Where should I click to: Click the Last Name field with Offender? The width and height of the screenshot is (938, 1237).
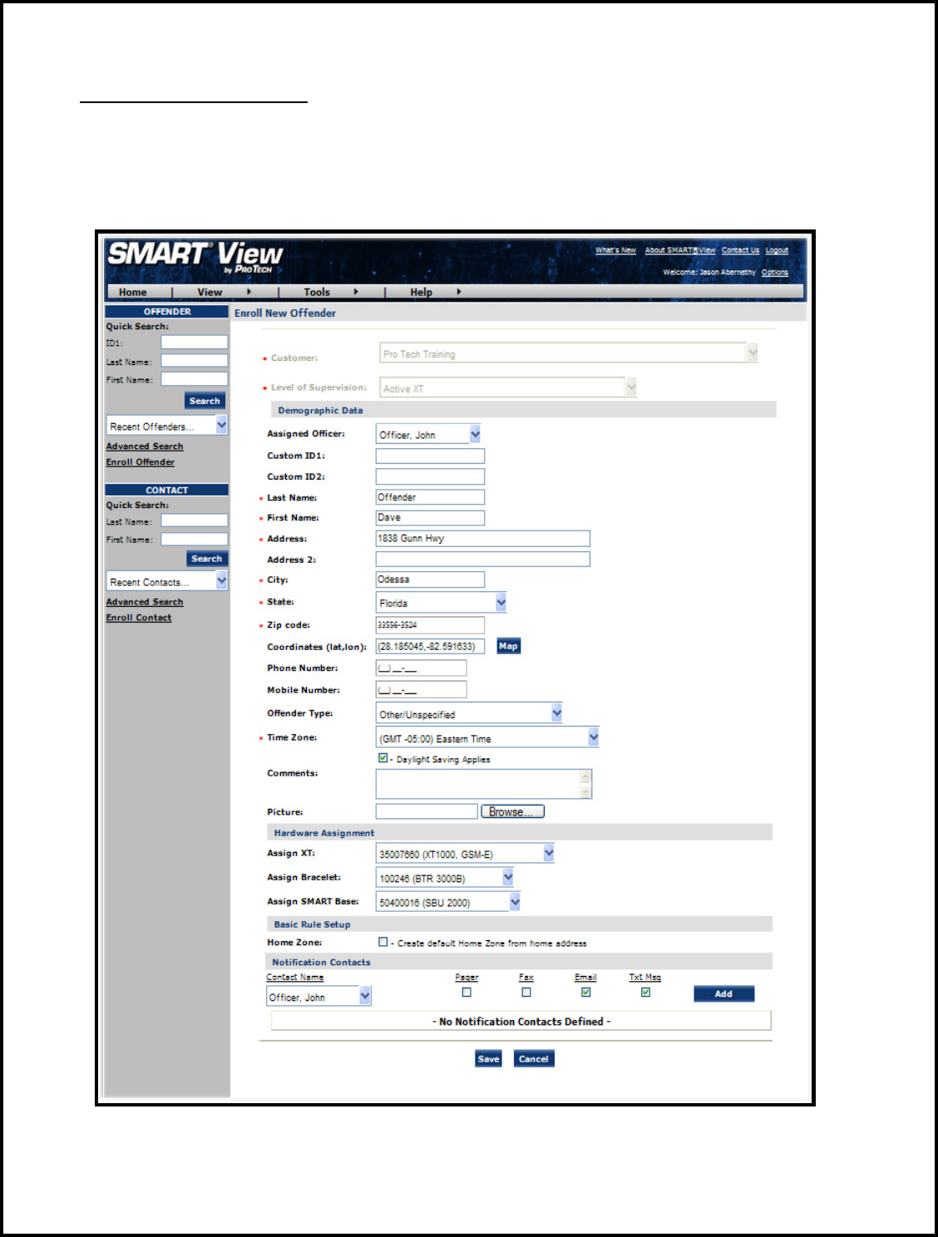point(430,497)
